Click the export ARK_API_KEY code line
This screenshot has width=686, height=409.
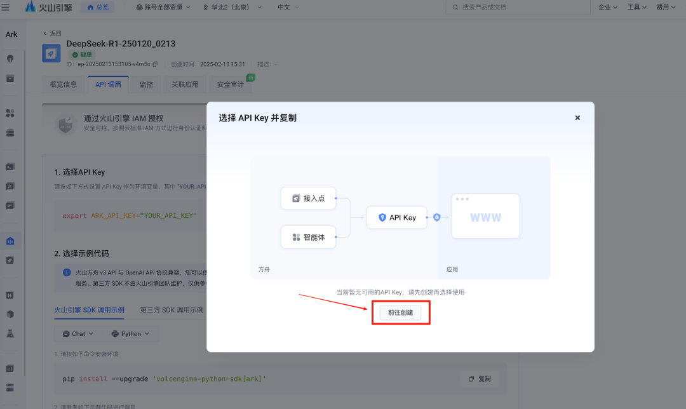tap(130, 216)
